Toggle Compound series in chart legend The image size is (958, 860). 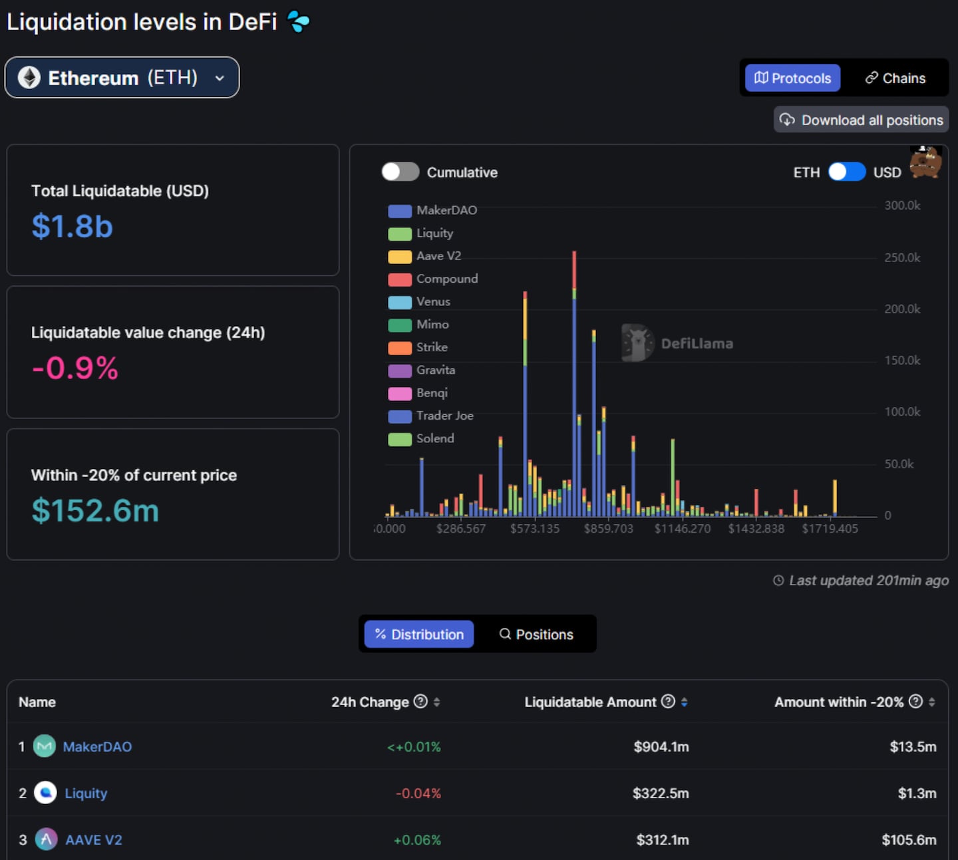tap(433, 279)
